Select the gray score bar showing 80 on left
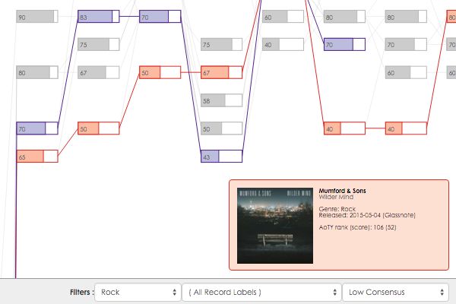 [x=37, y=72]
